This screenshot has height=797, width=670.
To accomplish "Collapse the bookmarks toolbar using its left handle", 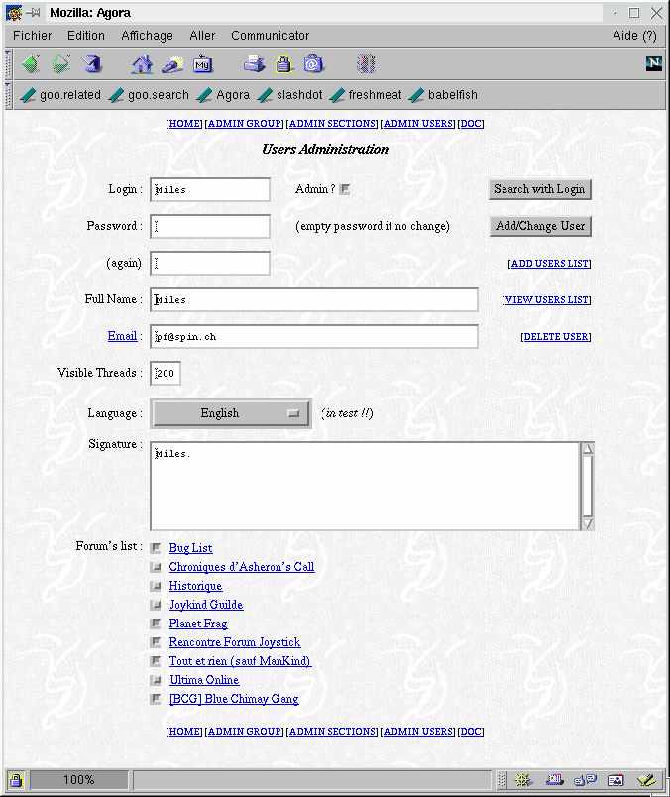I will click(7, 95).
